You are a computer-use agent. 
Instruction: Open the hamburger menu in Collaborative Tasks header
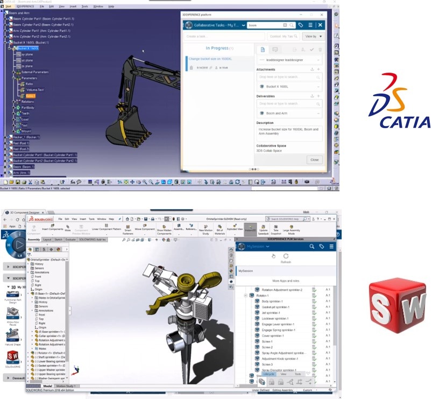coord(310,25)
